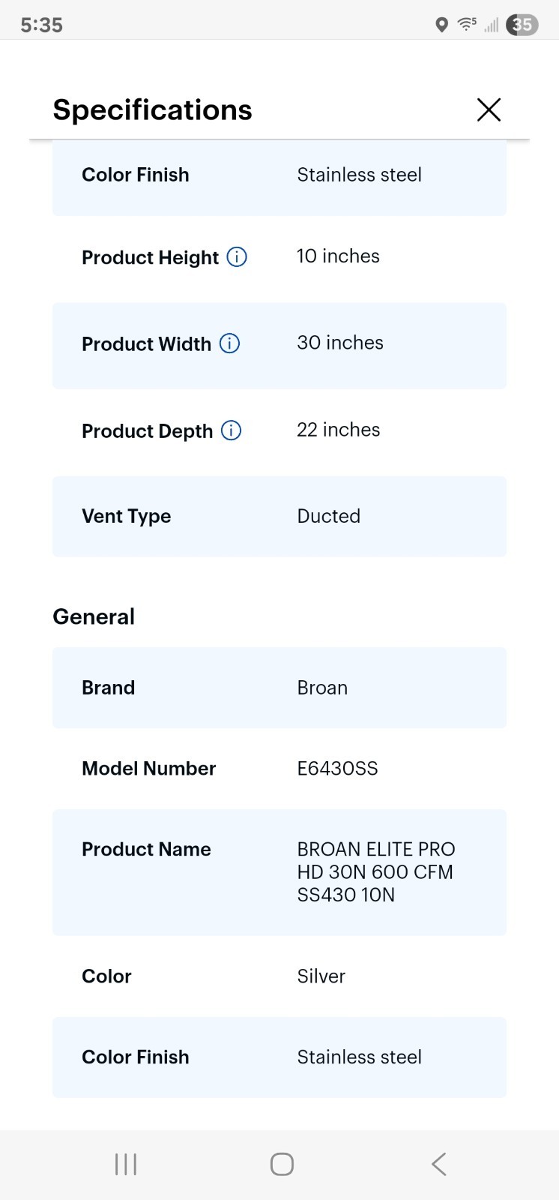Viewport: 559px width, 1200px height.
Task: Close the Specifications sheet with the X
Action: pos(489,109)
